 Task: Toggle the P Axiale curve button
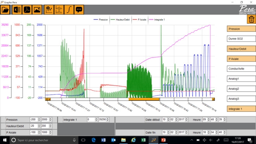[241, 59]
